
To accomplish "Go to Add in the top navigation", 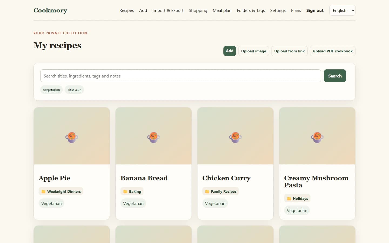I will (x=143, y=10).
